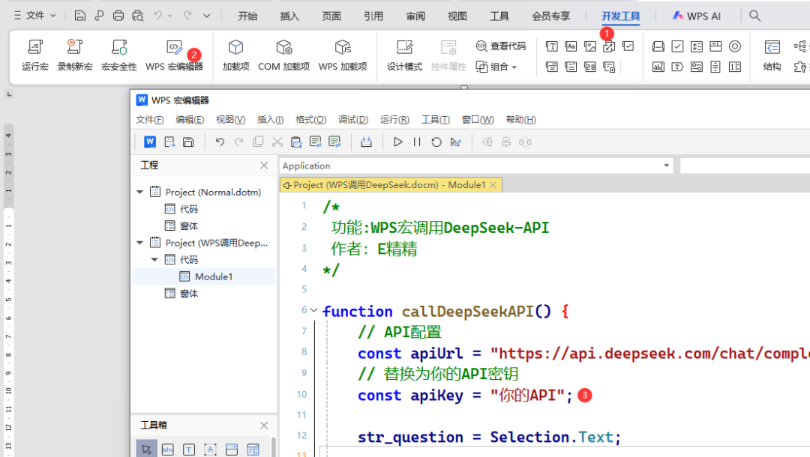Image resolution: width=810 pixels, height=457 pixels.
Task: Click the search magnifier icon
Action: 754,16
